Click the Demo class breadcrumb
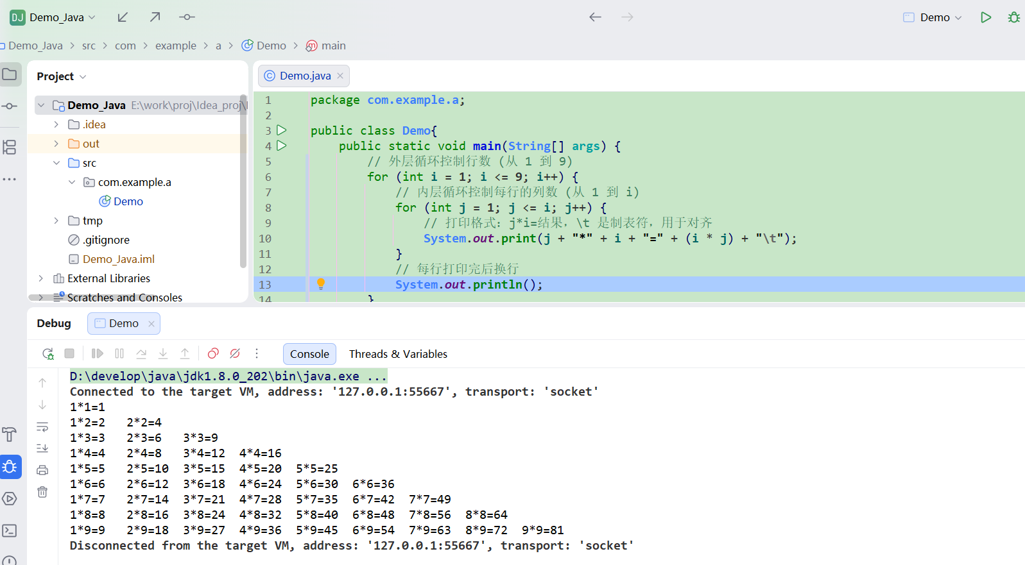The image size is (1025, 565). (x=264, y=46)
